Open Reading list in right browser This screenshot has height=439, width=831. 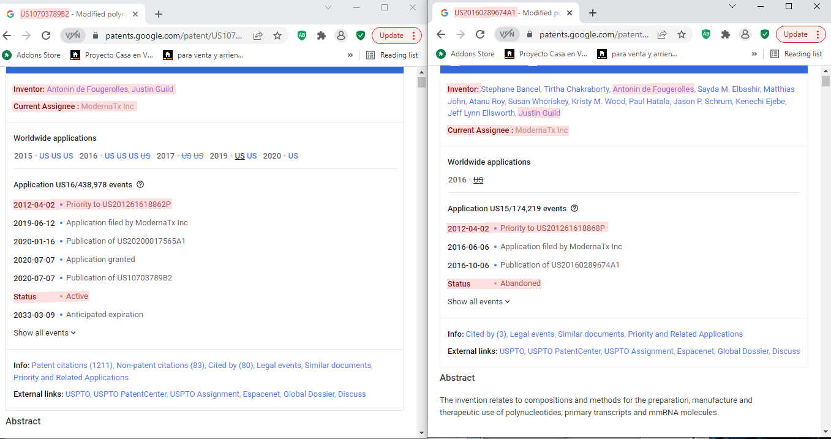point(796,54)
